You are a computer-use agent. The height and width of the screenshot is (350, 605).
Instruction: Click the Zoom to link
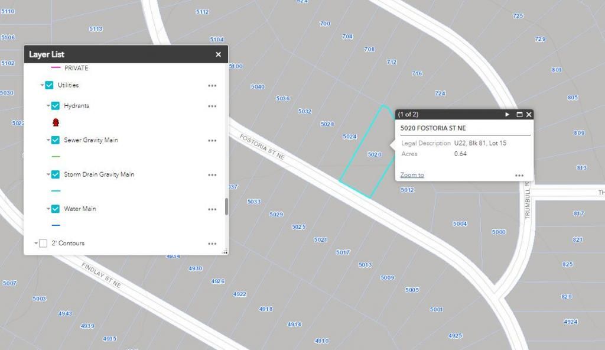click(x=412, y=175)
